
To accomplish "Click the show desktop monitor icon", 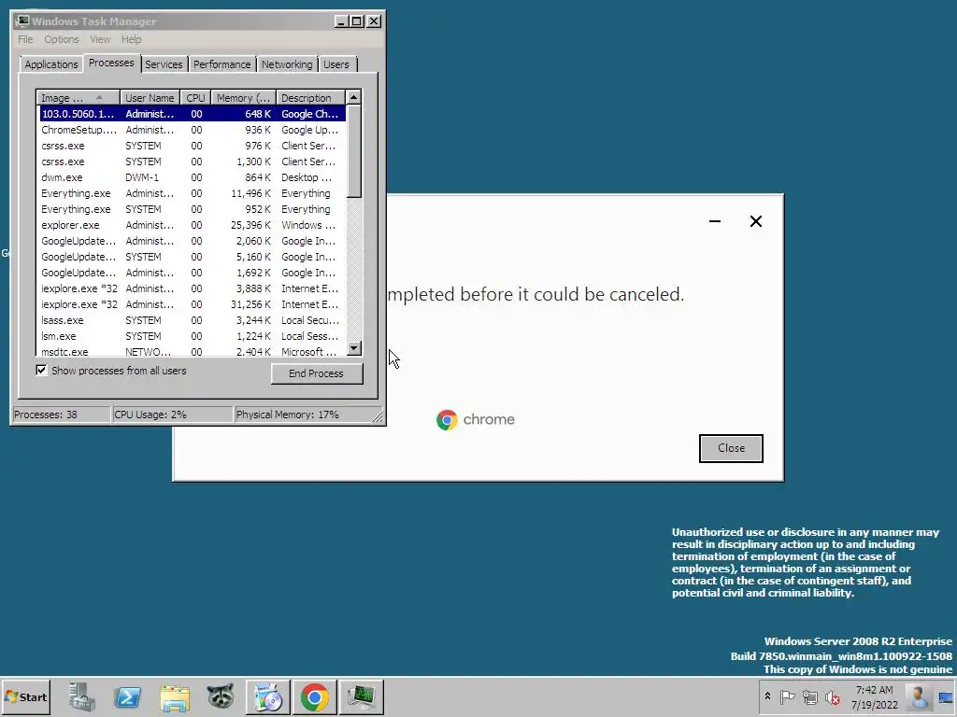I will coord(946,696).
